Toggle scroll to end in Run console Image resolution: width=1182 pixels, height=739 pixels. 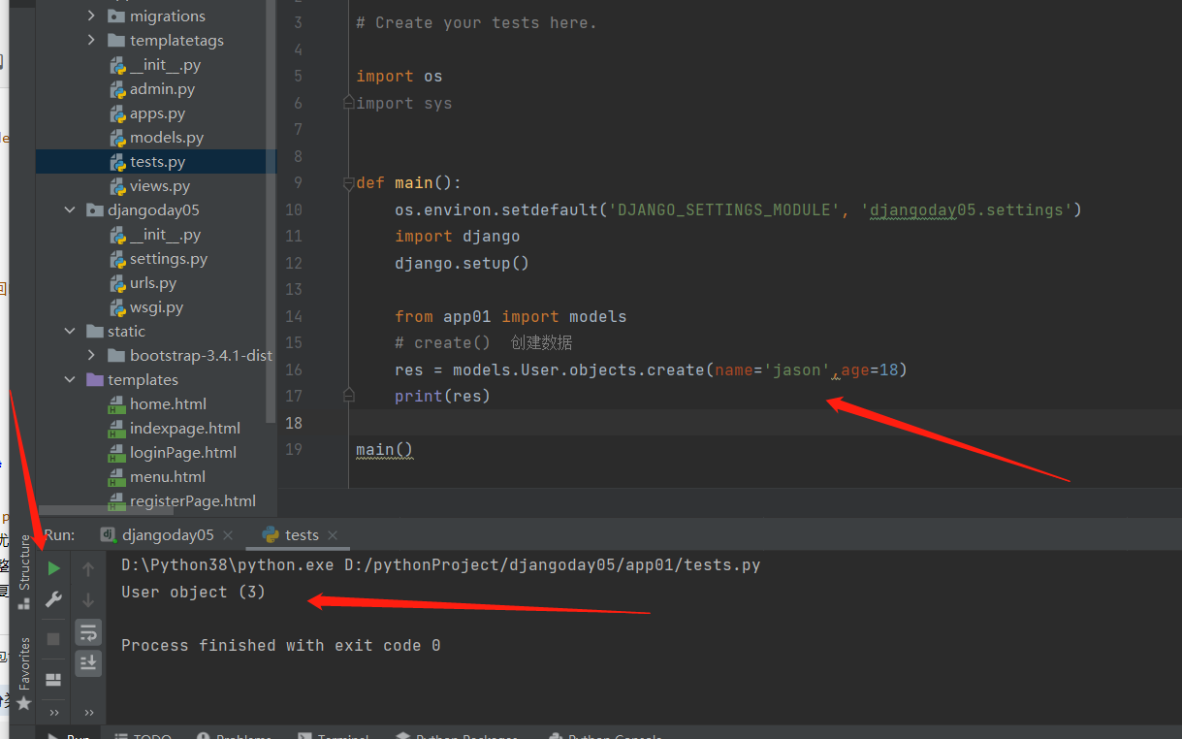pyautogui.click(x=88, y=662)
